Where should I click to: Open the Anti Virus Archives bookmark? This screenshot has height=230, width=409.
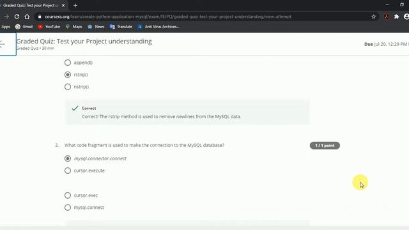pos(158,27)
